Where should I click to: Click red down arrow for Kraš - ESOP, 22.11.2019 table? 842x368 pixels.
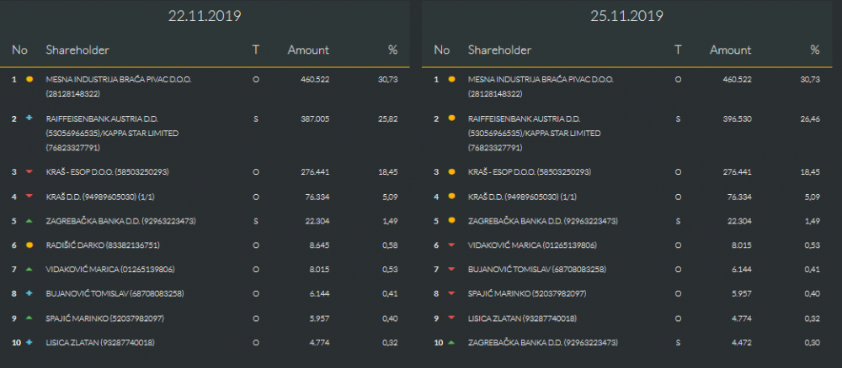[29, 172]
